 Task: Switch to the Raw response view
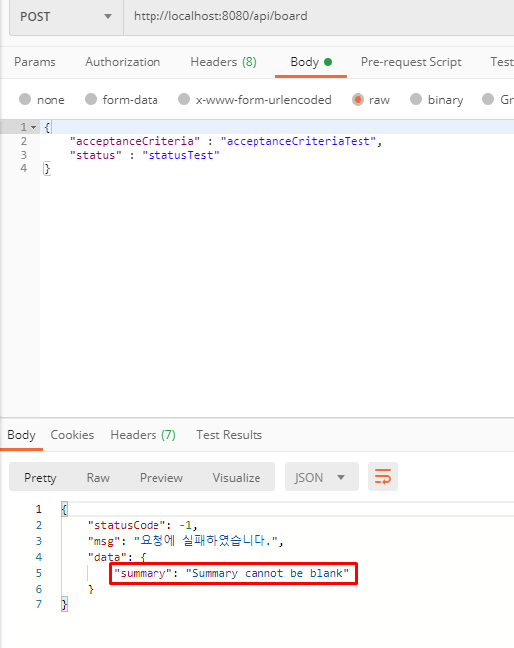coord(98,478)
